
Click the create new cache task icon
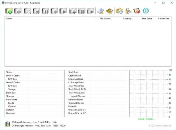[x=9, y=11]
